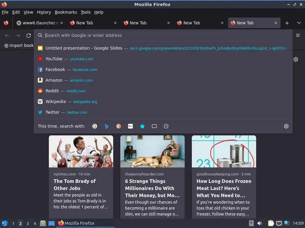Open the Bookmarks menu
305x228 pixels.
tap(66, 12)
